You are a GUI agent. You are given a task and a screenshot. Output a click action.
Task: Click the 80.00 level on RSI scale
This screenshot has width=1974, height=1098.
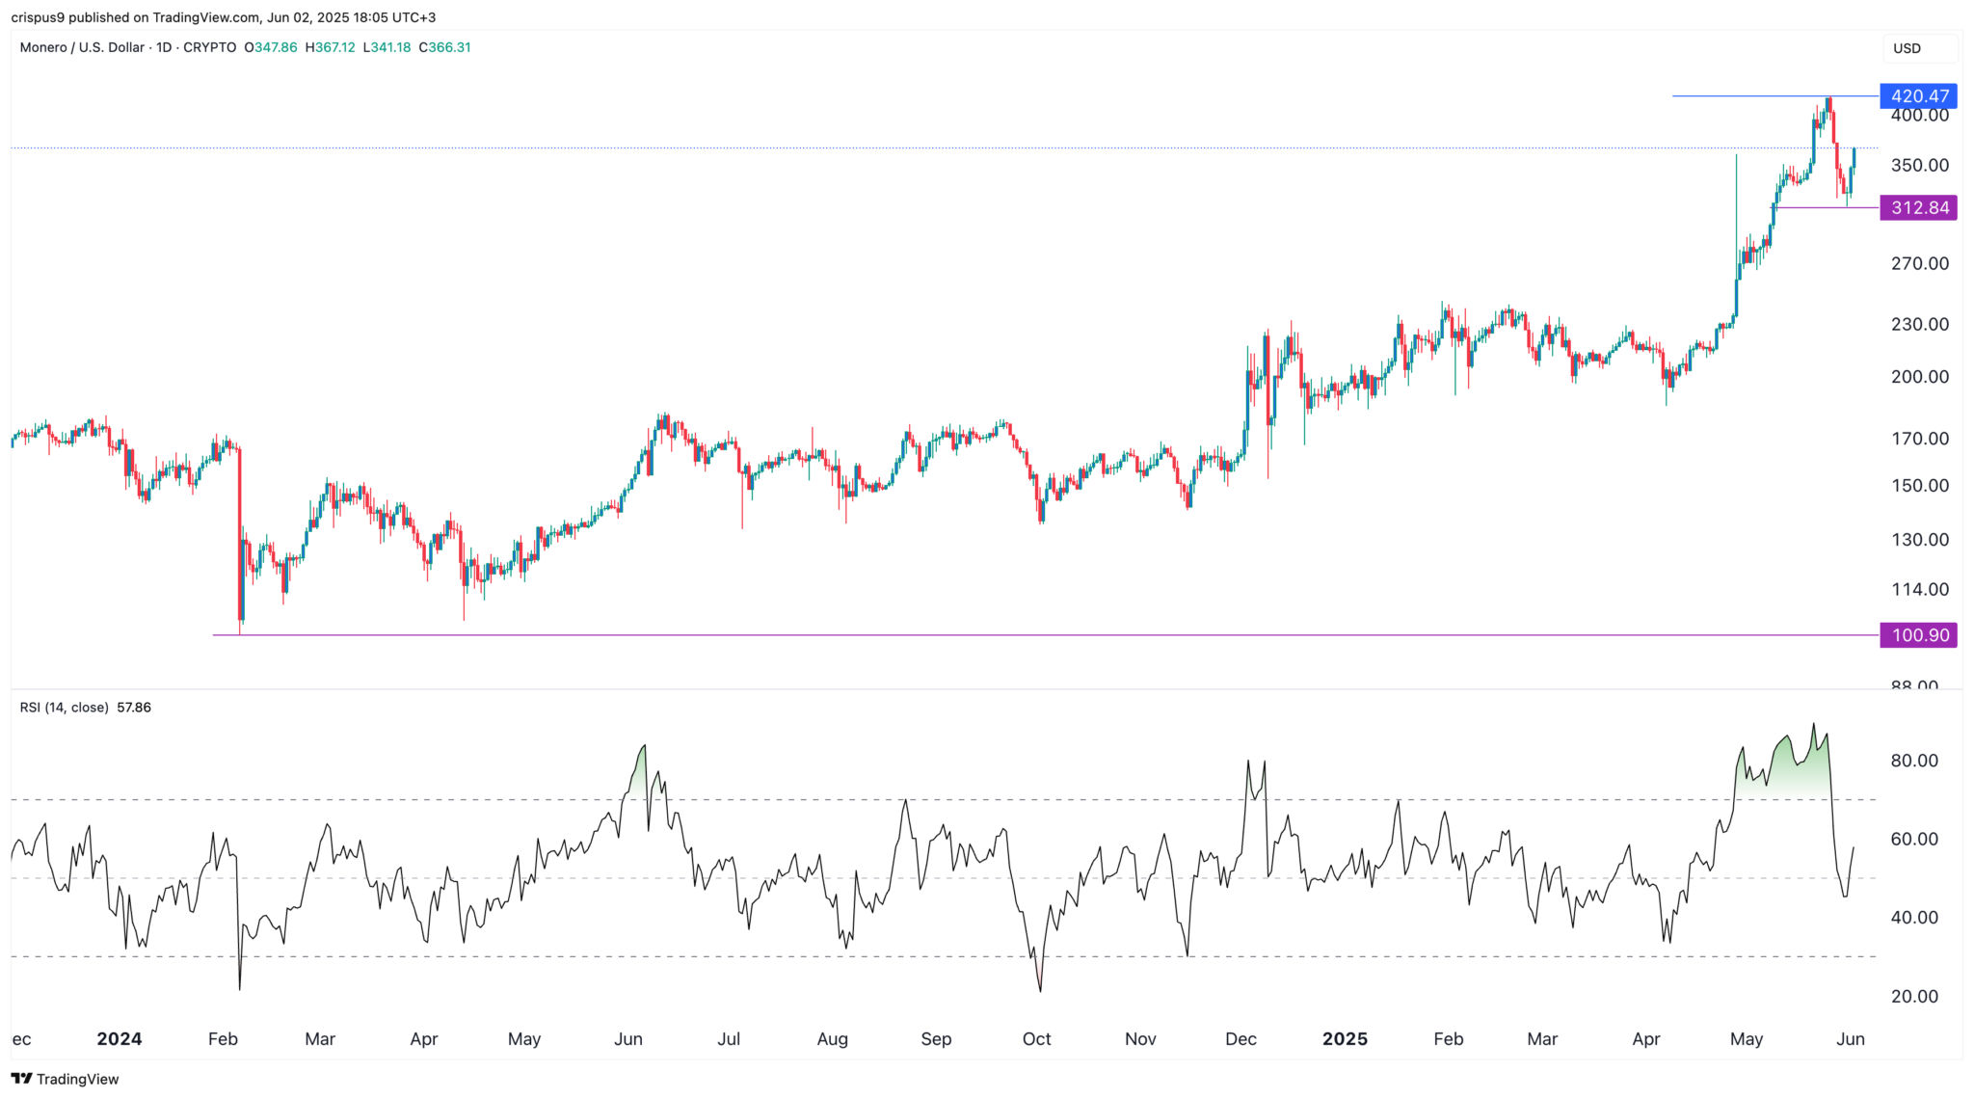(1913, 761)
